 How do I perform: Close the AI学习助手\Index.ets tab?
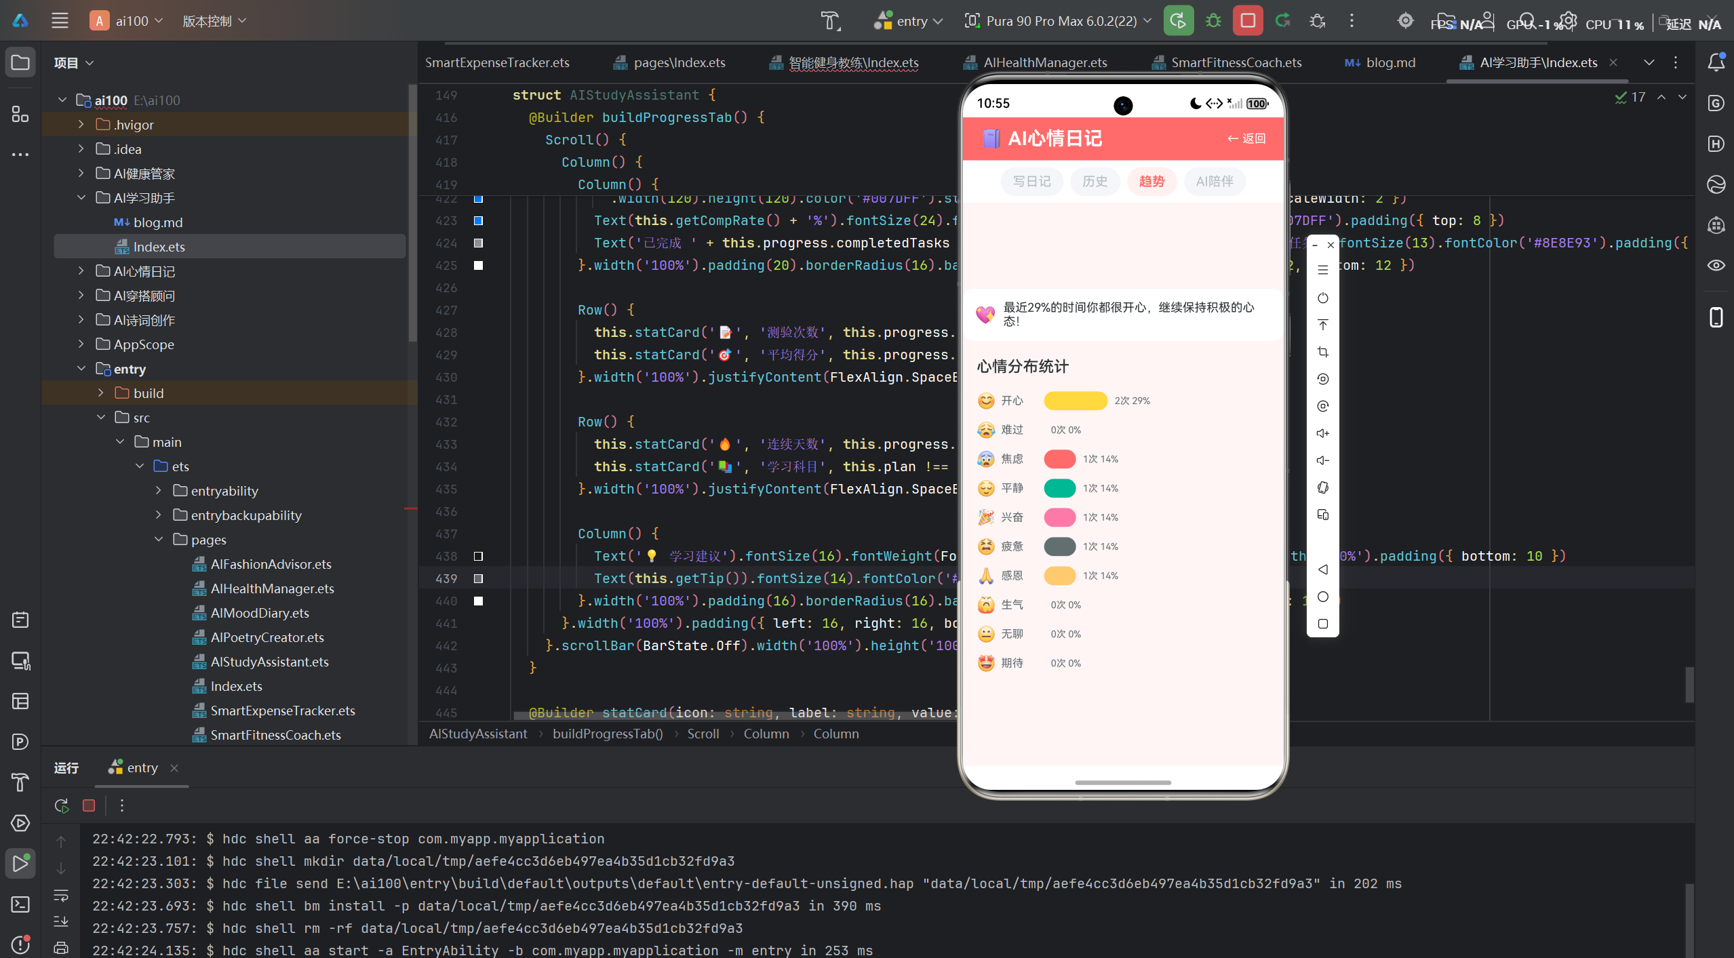(x=1614, y=62)
